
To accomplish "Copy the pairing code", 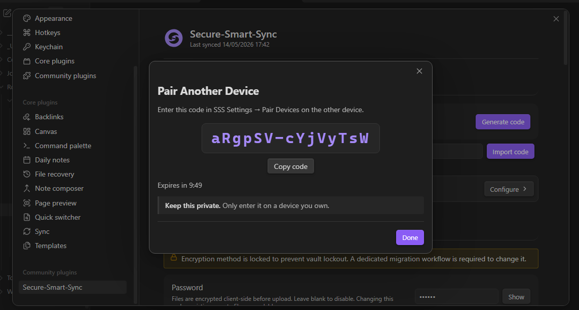I will (x=291, y=166).
